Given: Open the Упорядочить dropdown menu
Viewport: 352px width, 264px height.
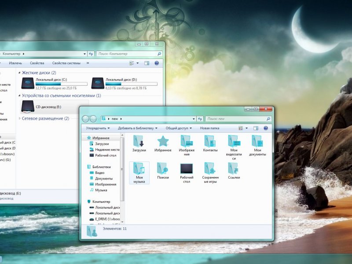Looking at the screenshot, I should [x=98, y=128].
